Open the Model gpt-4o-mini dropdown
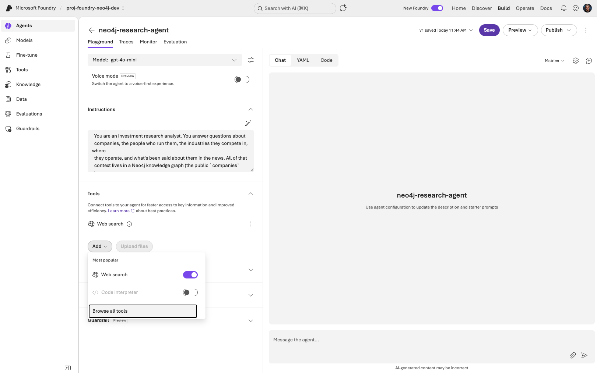 pyautogui.click(x=165, y=60)
